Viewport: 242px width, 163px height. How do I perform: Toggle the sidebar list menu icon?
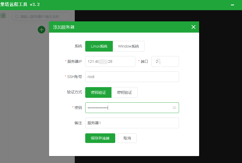(3, 16)
